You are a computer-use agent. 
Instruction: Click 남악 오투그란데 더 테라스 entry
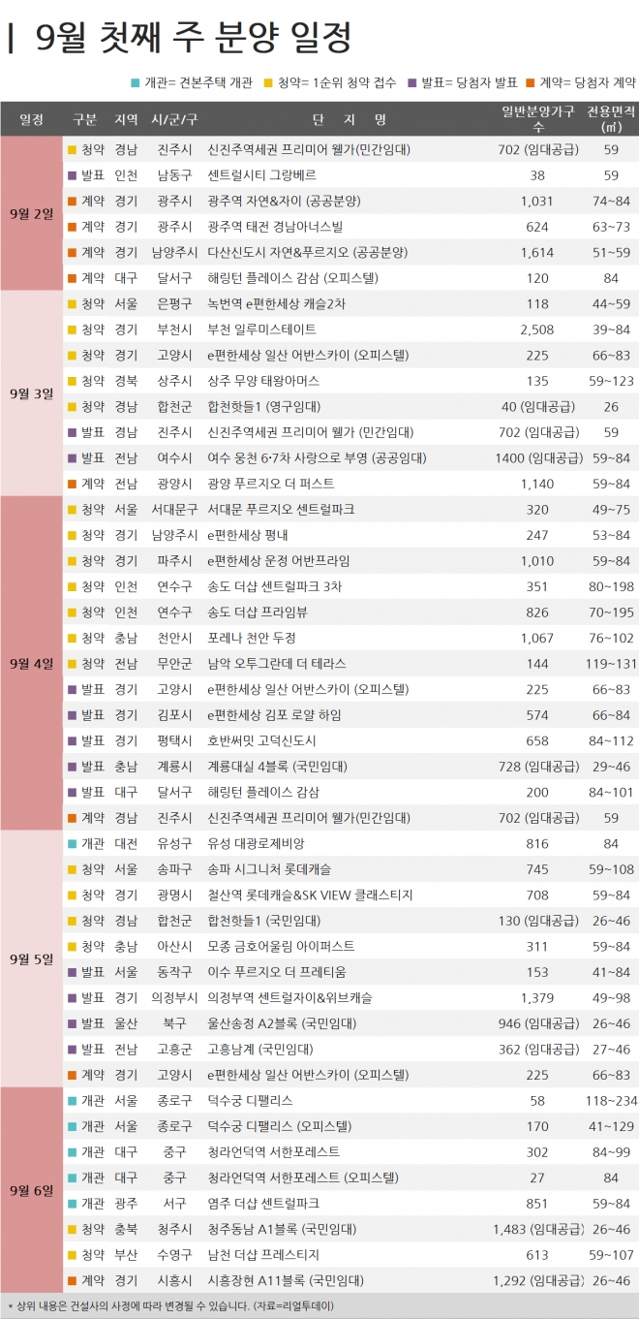pos(277,663)
